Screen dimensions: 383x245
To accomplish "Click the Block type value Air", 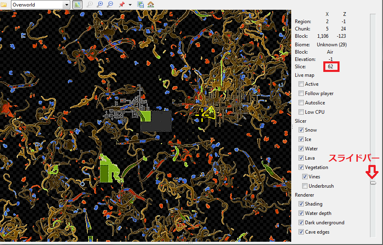I will pos(330,52).
